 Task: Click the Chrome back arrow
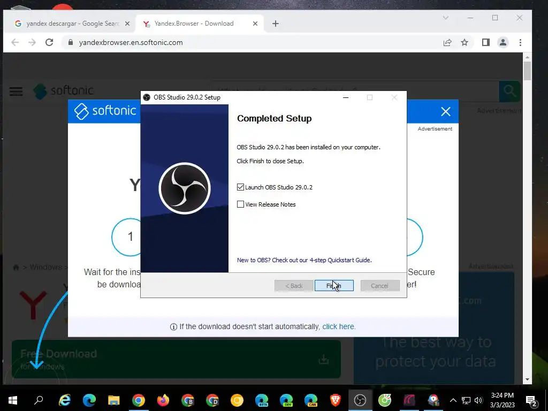pyautogui.click(x=14, y=42)
